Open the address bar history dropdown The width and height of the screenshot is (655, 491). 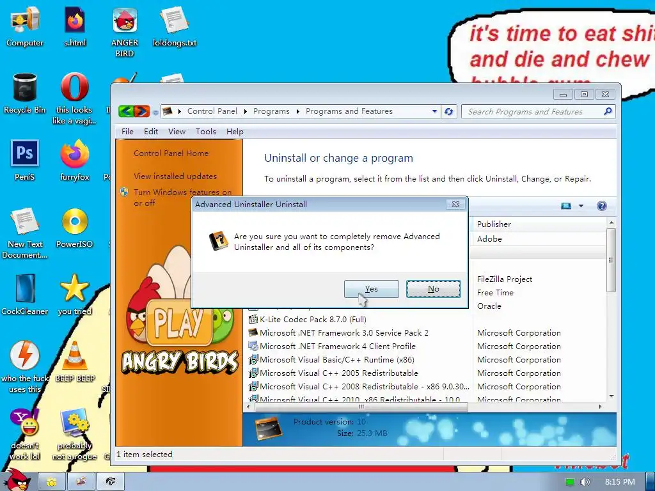(x=434, y=111)
